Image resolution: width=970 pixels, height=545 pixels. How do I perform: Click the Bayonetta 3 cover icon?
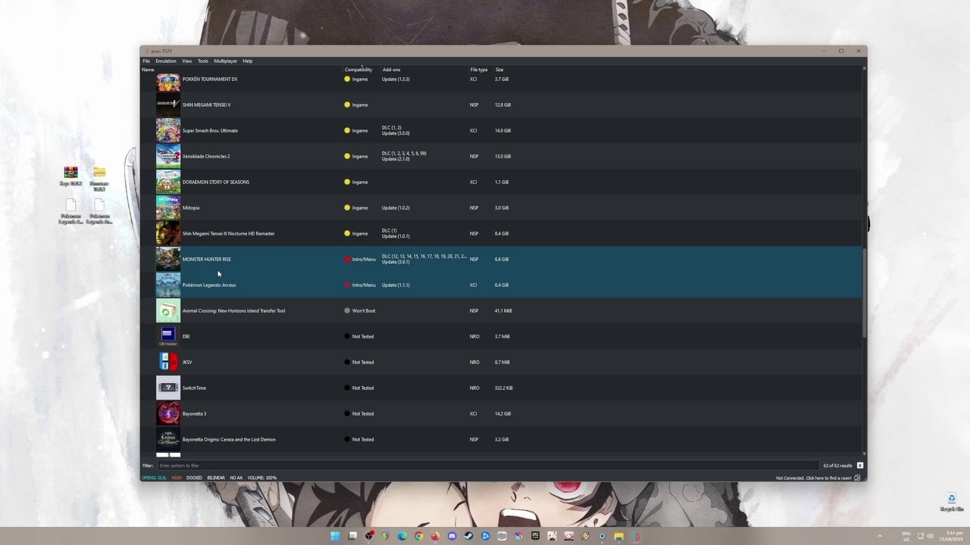(168, 414)
